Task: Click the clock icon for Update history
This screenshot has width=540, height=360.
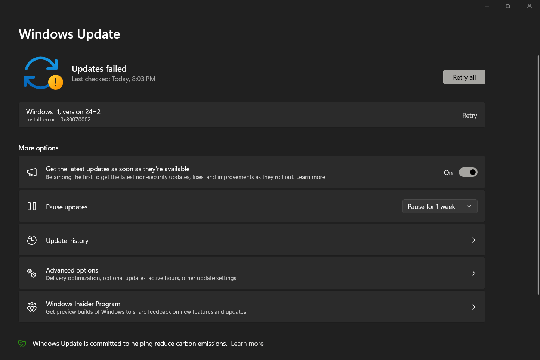Action: pyautogui.click(x=32, y=240)
